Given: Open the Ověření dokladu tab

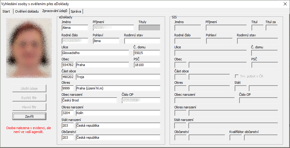Looking at the screenshot, I should point(27,11).
